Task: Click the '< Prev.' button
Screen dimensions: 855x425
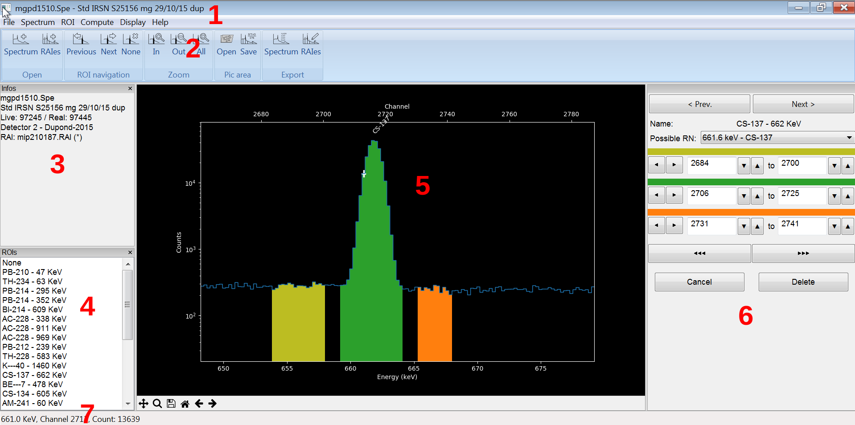Action: (699, 104)
